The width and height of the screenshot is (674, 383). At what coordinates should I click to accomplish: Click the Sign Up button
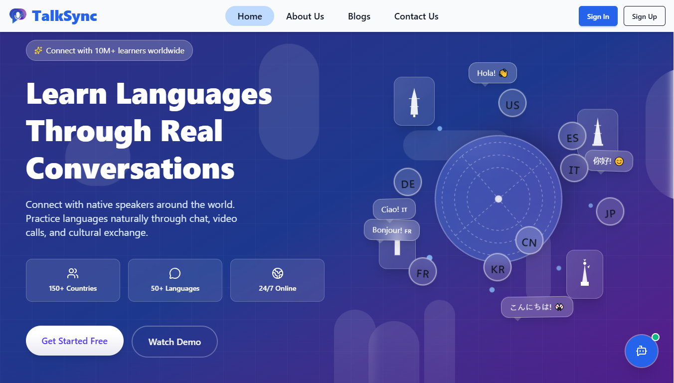point(644,16)
